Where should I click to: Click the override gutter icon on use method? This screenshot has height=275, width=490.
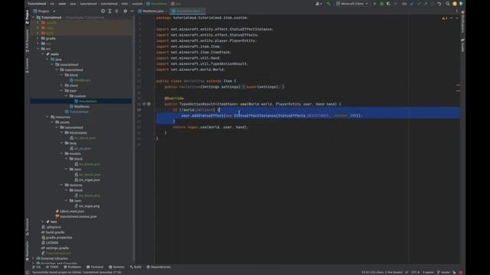pyautogui.click(x=145, y=104)
